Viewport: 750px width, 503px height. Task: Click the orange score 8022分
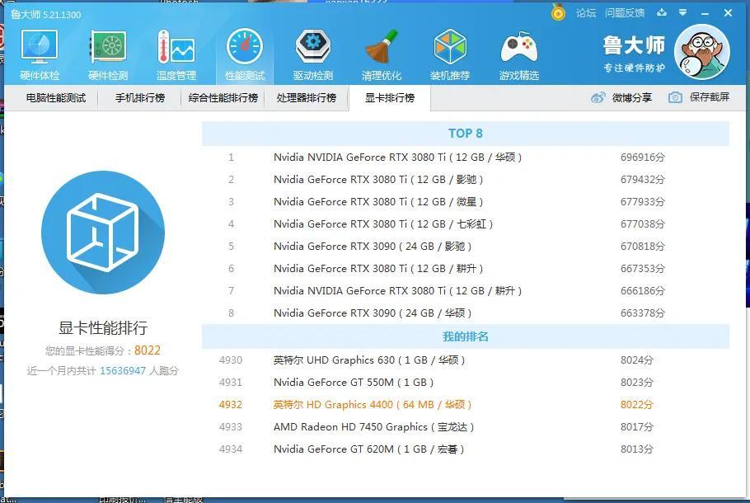(x=637, y=405)
